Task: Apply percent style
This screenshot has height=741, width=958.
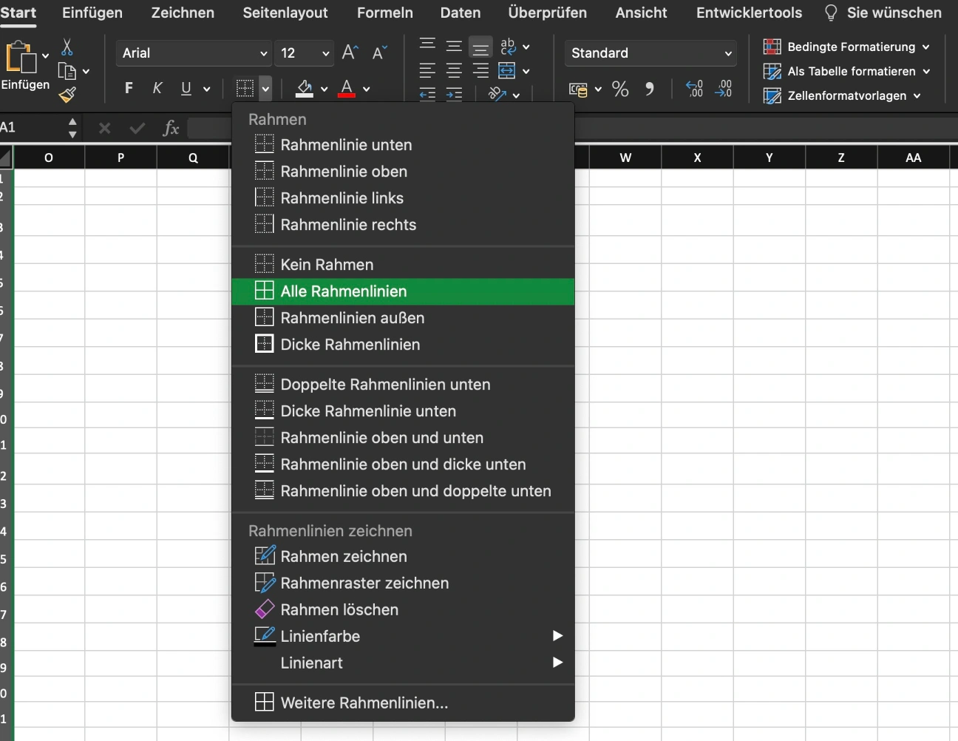Action: pyautogui.click(x=621, y=89)
